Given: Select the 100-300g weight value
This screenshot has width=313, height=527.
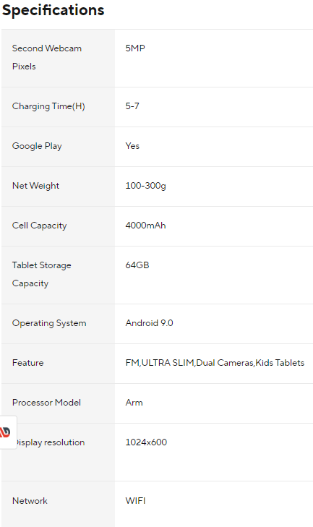Looking at the screenshot, I should click(145, 186).
